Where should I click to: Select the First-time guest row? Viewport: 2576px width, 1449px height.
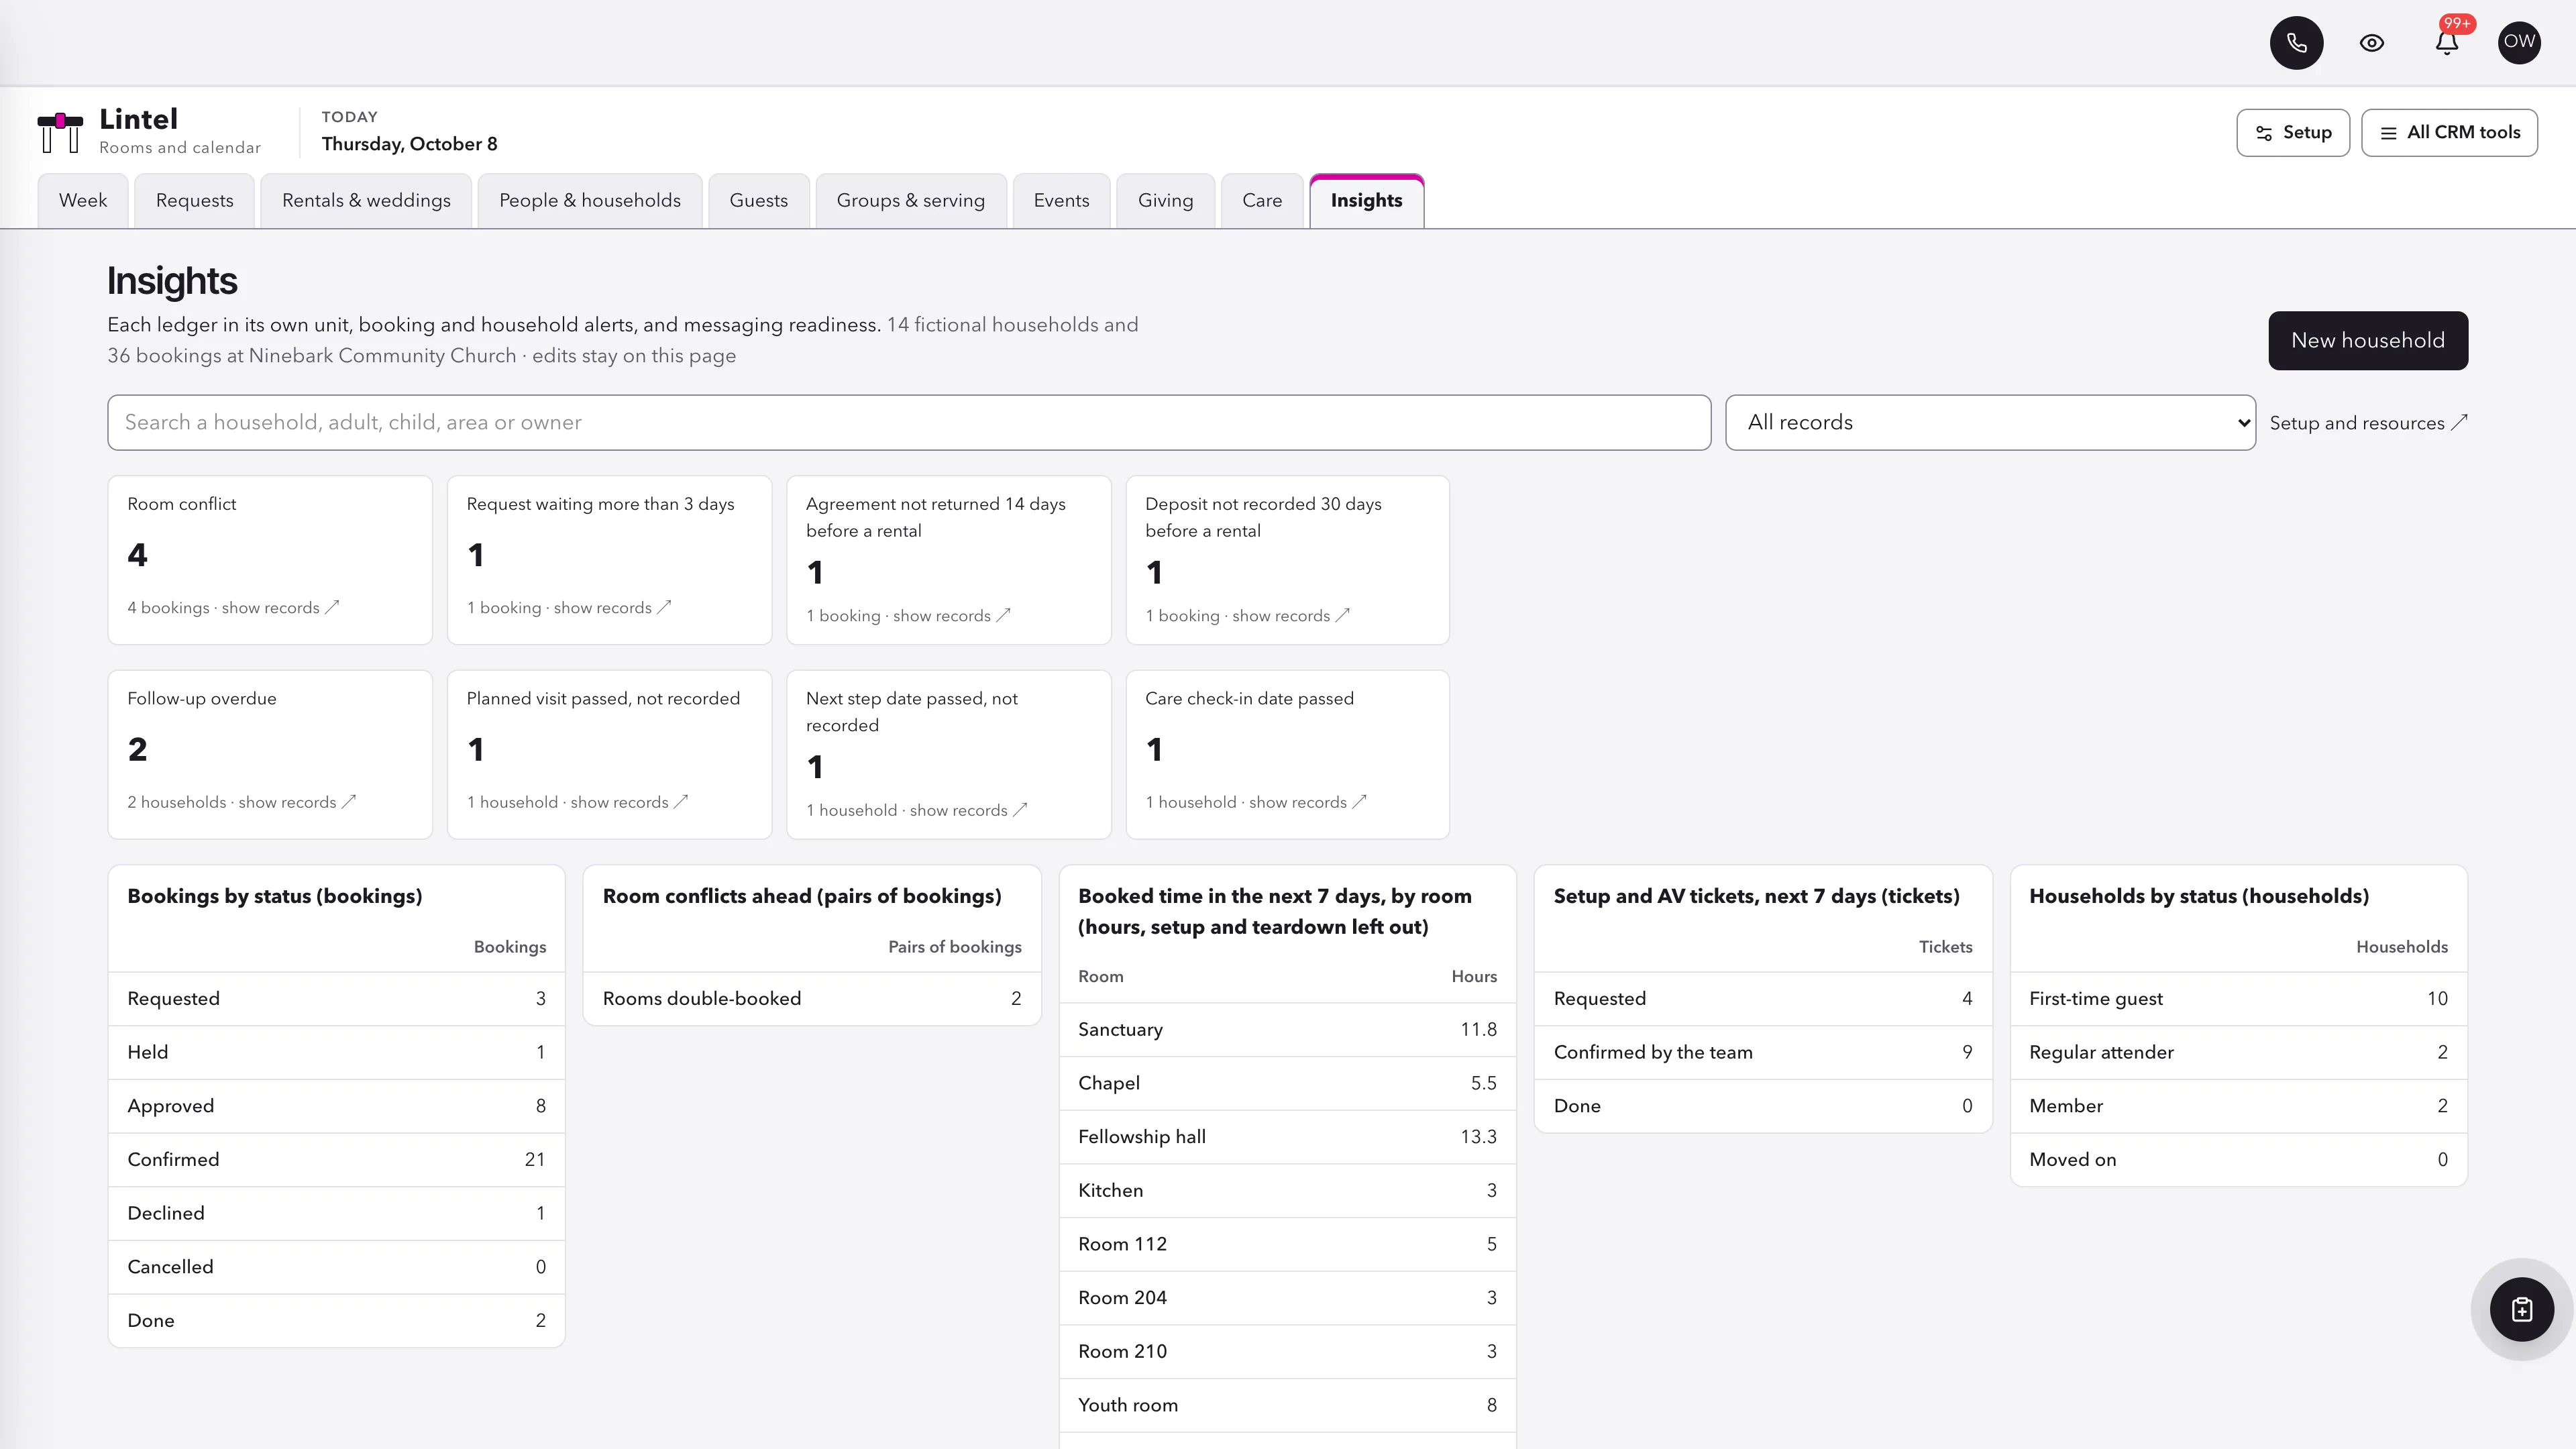pos(2238,999)
